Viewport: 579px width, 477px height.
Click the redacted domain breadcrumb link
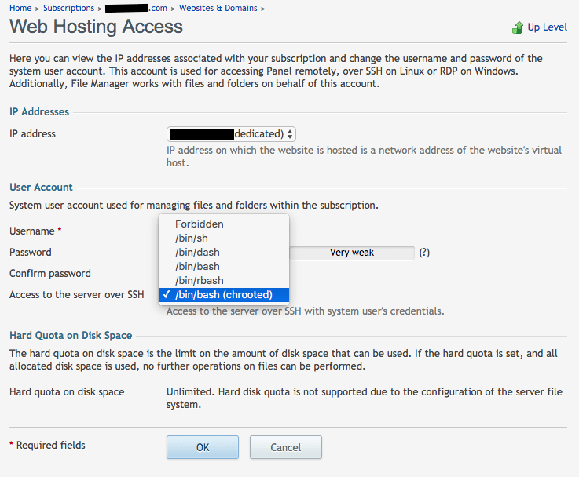tap(135, 8)
